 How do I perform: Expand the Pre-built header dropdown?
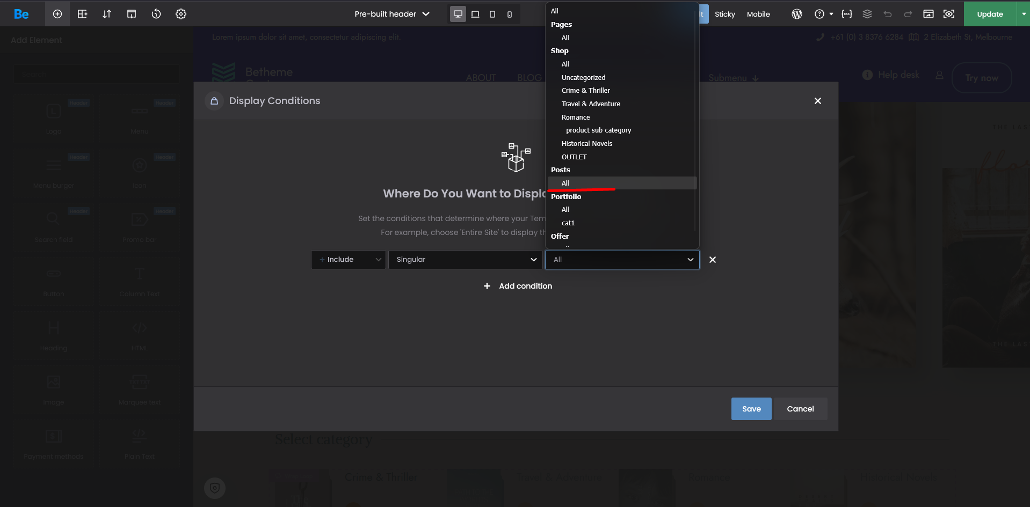pyautogui.click(x=392, y=14)
